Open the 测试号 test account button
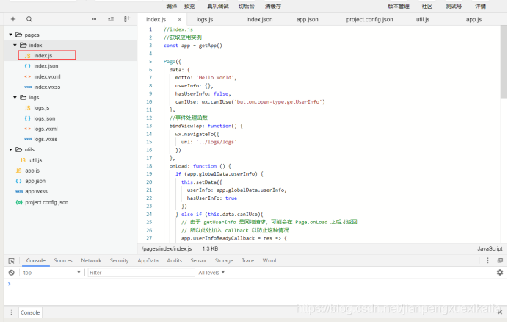The width and height of the screenshot is (508, 322). pos(454,6)
